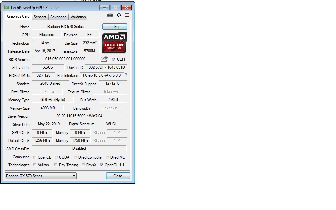This screenshot has width=336, height=210.
Task: Minimize the GPU-Z window
Action: [x=104, y=8]
